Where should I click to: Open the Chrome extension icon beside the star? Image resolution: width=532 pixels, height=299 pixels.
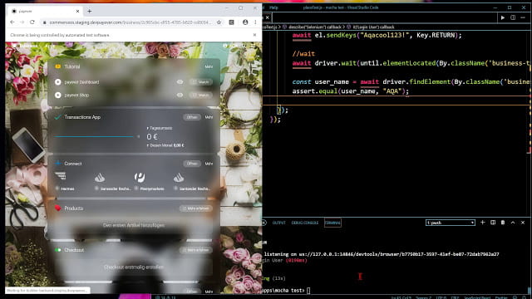pyautogui.click(x=231, y=22)
